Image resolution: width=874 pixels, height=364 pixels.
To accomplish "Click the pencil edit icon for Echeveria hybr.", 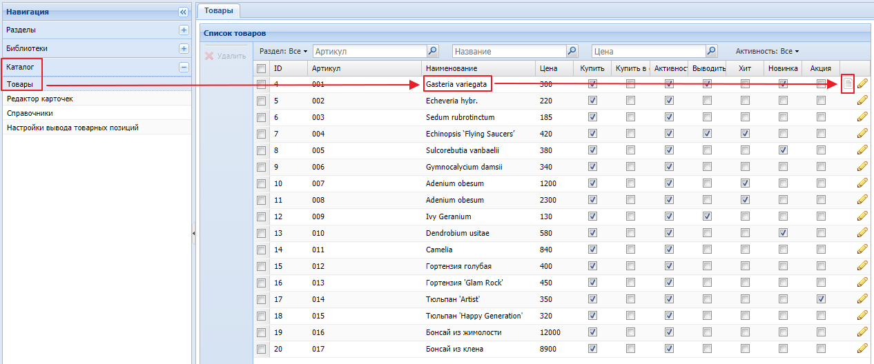I will (x=862, y=101).
